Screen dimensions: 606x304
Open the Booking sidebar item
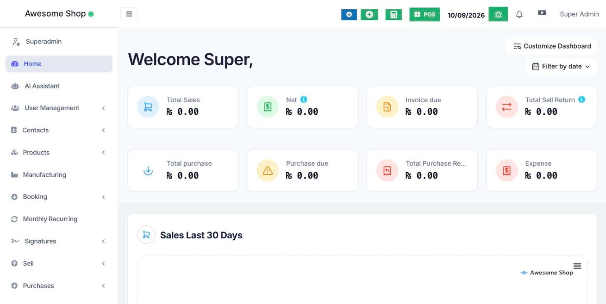(59, 197)
